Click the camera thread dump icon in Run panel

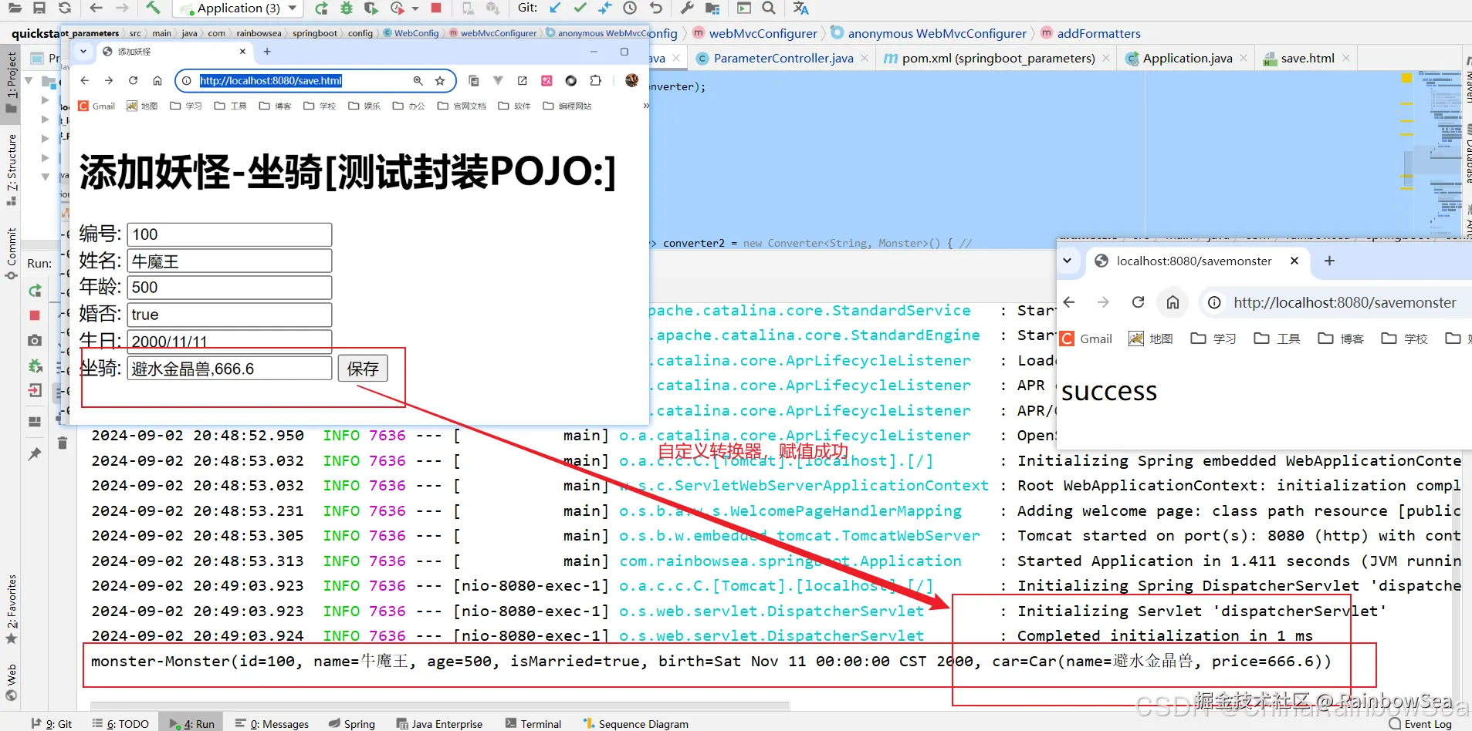tap(35, 340)
